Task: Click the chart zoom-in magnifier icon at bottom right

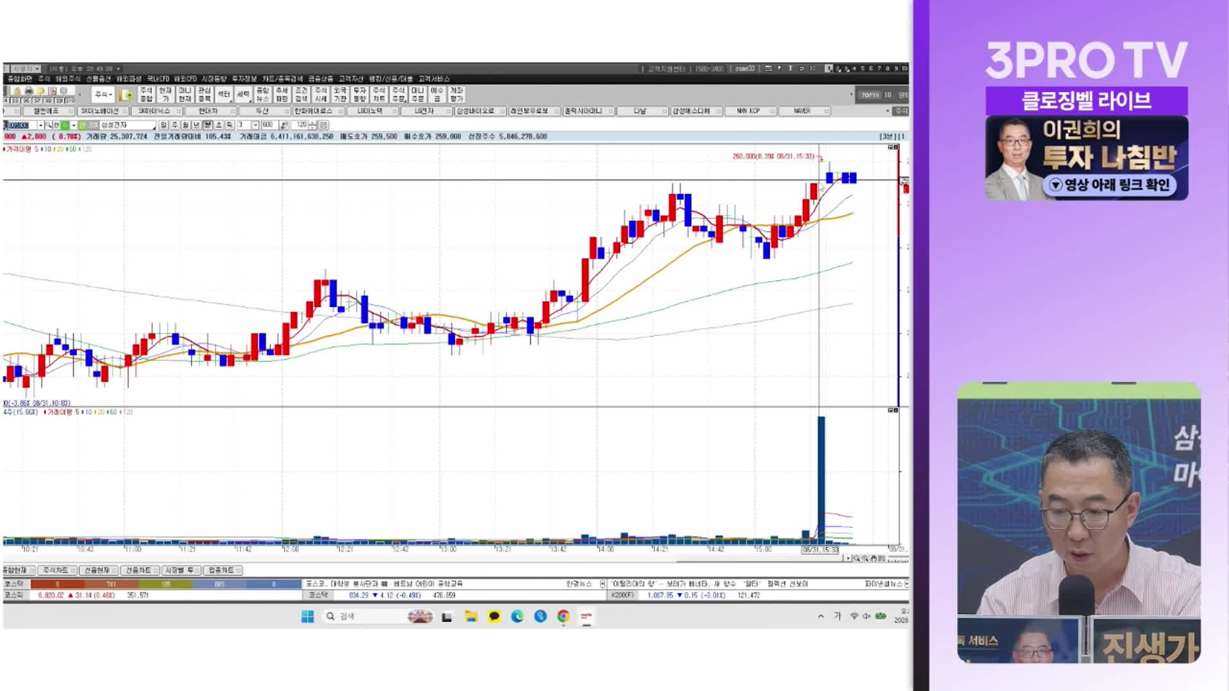Action: click(x=856, y=559)
